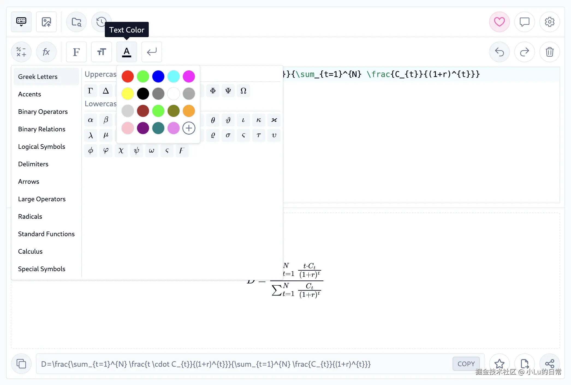Open the font style F dropdown
Image resolution: width=571 pixels, height=385 pixels.
[x=76, y=52]
